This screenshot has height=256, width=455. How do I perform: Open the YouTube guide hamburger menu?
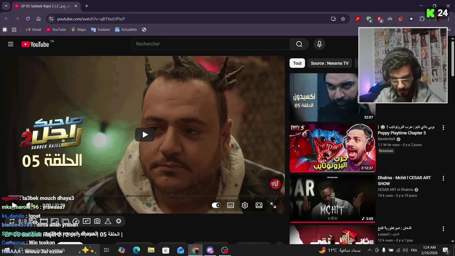coord(11,44)
